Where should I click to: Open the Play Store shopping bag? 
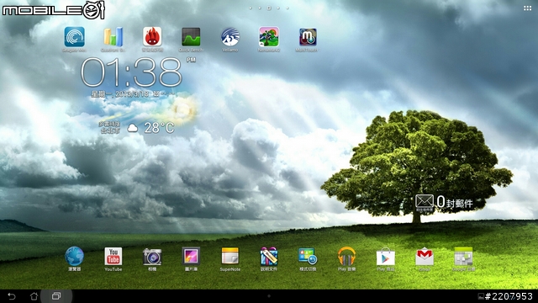pyautogui.click(x=386, y=256)
